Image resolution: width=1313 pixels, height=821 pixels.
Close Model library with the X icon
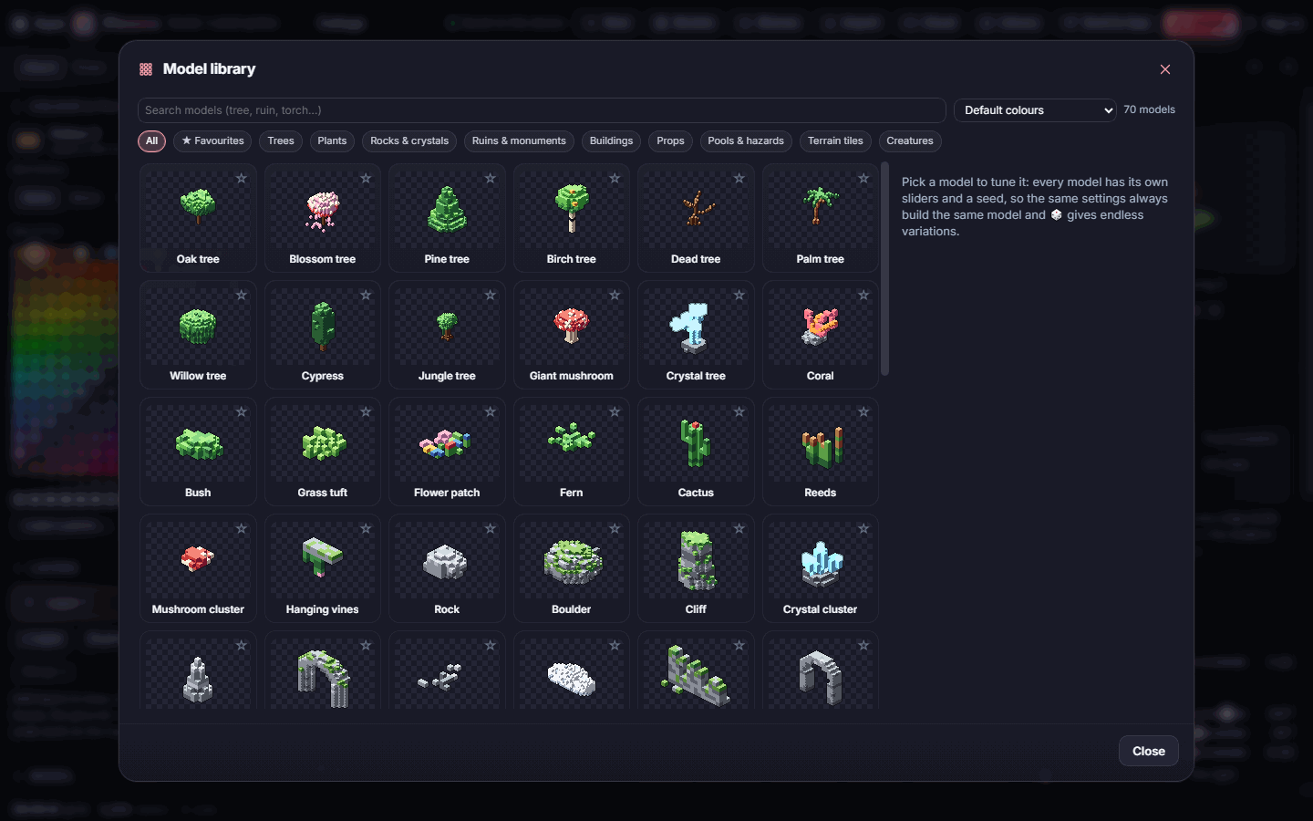(1165, 69)
